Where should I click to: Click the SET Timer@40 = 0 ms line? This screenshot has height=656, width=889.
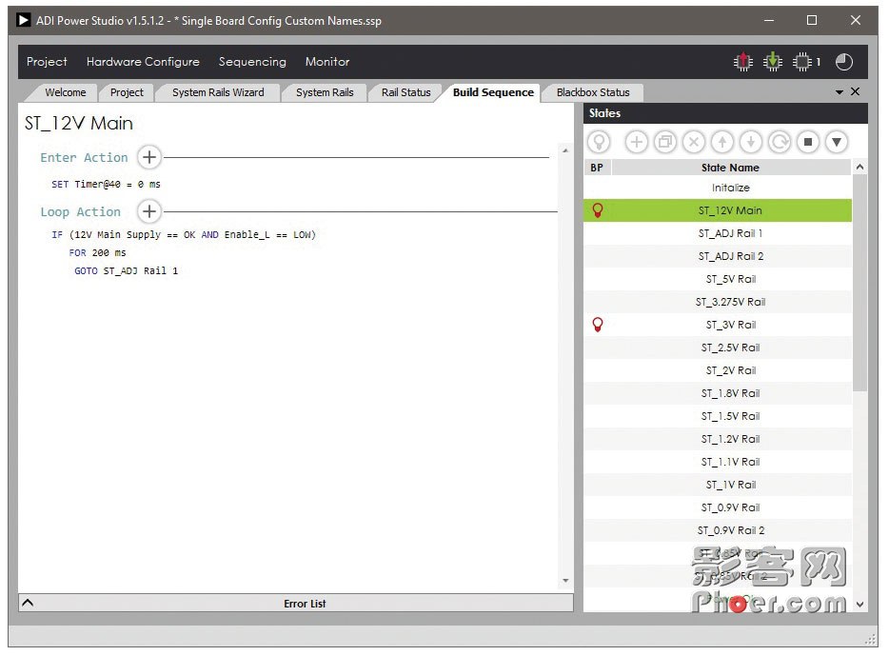[106, 185]
